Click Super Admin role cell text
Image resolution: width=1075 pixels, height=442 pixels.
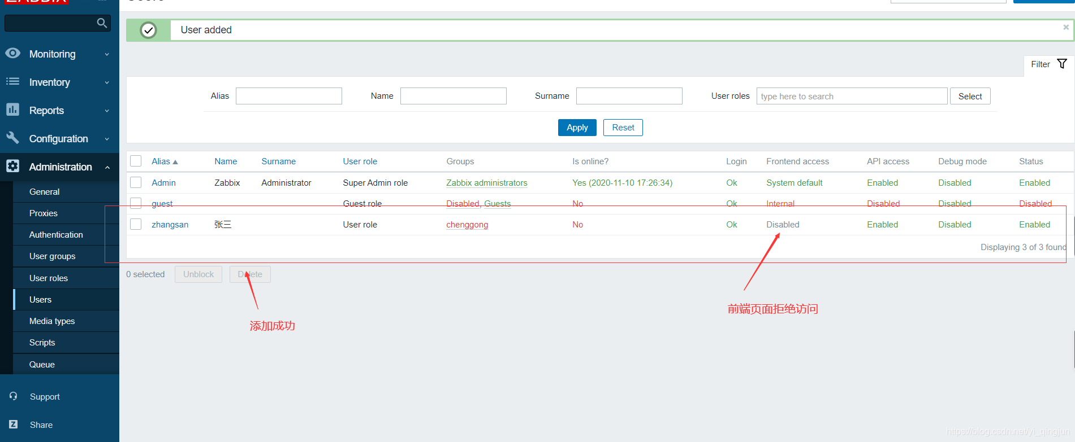tap(375, 183)
